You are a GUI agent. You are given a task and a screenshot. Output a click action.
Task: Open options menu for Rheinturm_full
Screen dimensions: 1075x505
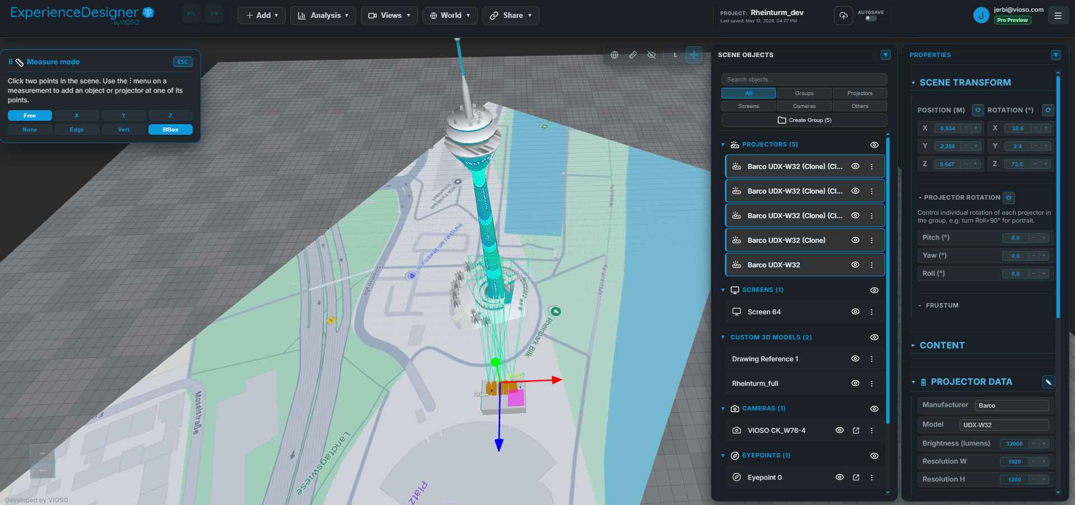click(872, 384)
